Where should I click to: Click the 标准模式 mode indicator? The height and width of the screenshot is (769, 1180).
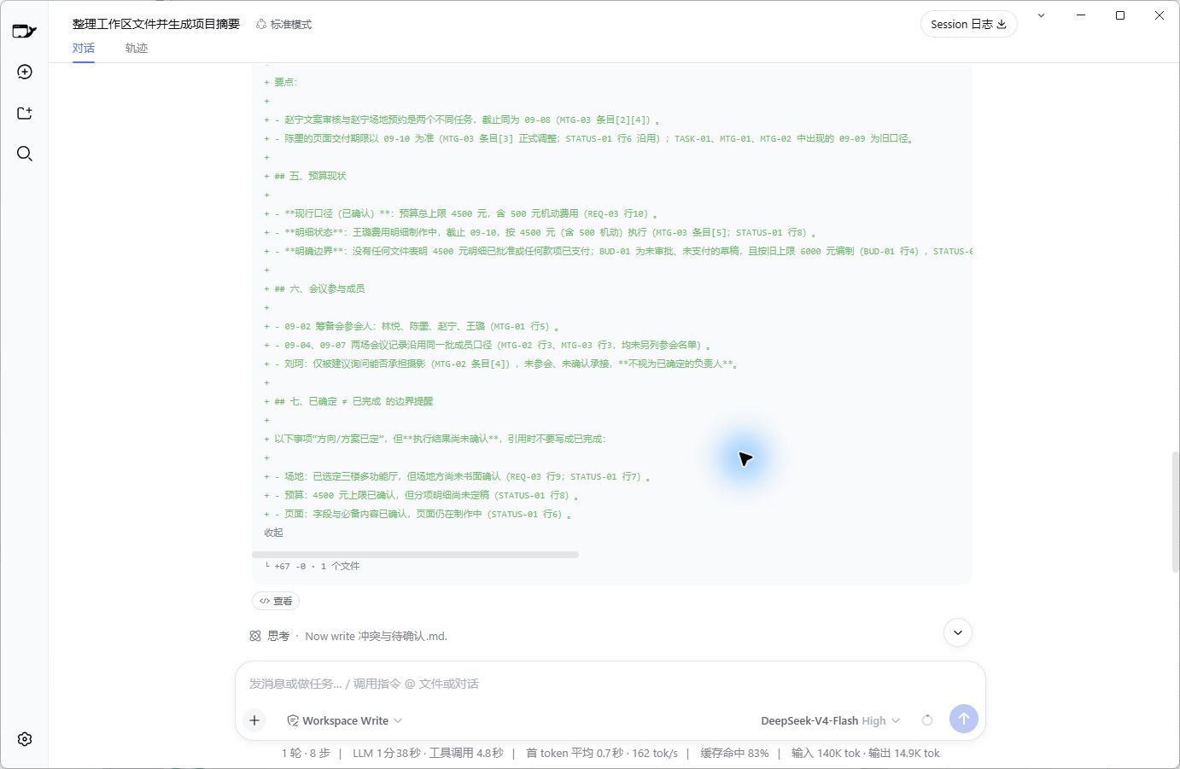tap(284, 25)
